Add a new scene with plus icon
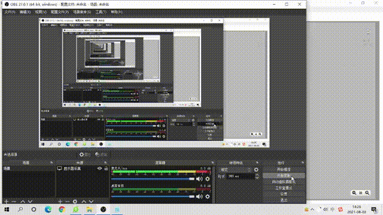383x215 pixels. pos(7,202)
